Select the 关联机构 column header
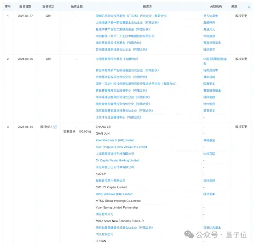 216,6
